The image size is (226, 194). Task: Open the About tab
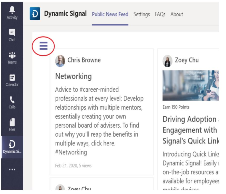[x=177, y=14]
